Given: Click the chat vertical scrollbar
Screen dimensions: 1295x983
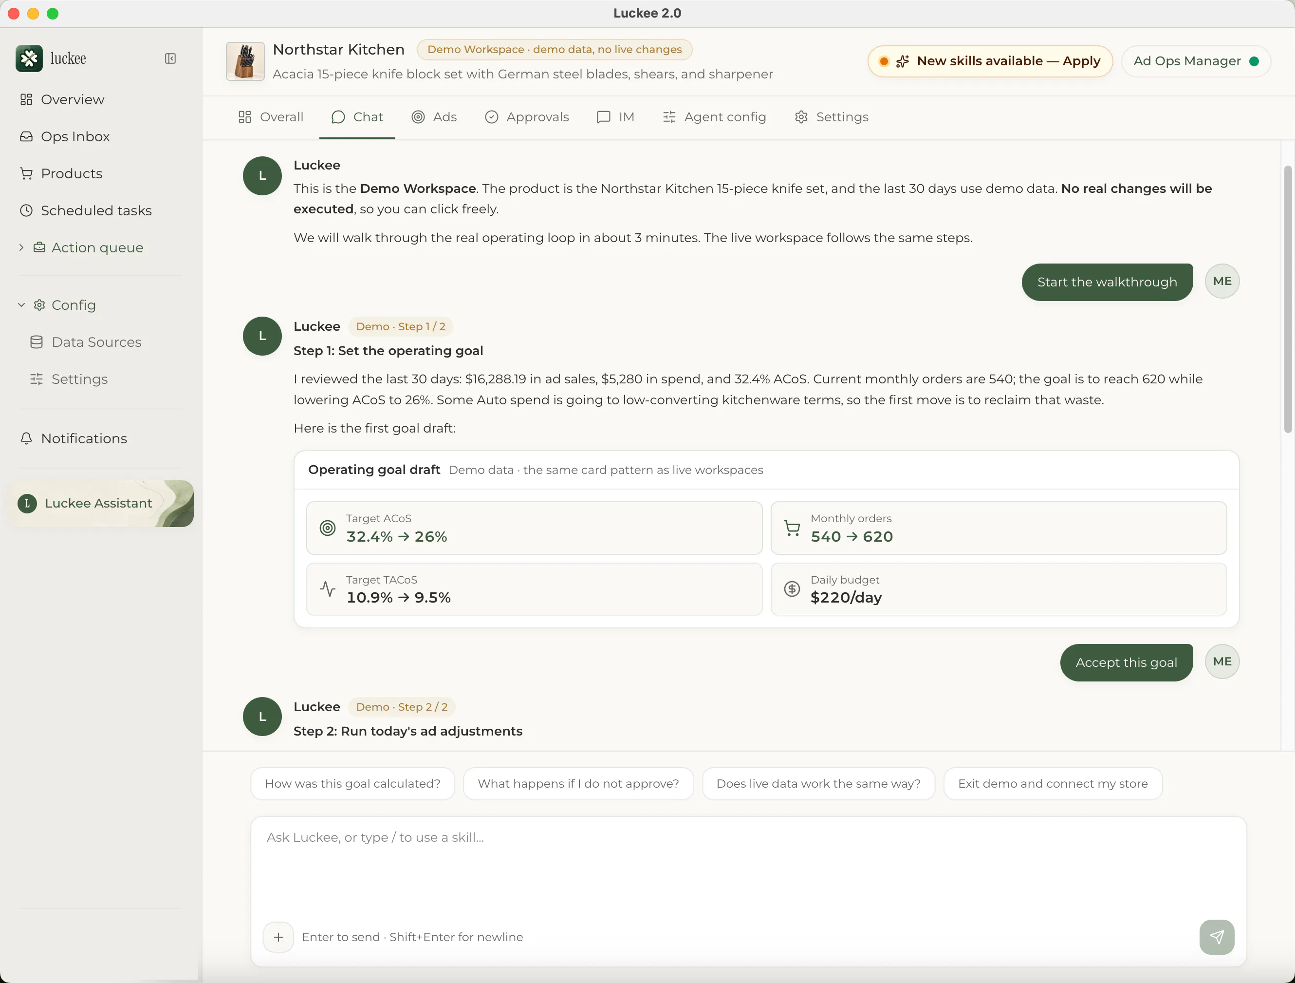Looking at the screenshot, I should [1288, 300].
